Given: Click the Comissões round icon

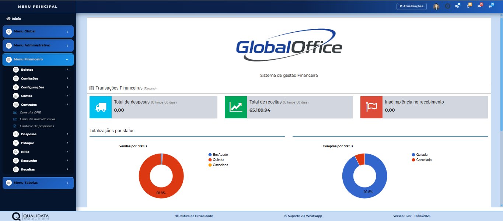Looking at the screenshot, I should click(x=15, y=78).
